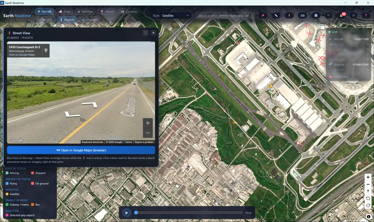374x222 pixels.
Task: Open notifications bell with 40 badge
Action: click(x=342, y=15)
